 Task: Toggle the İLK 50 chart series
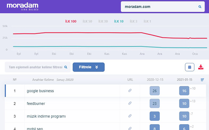(x=88, y=21)
